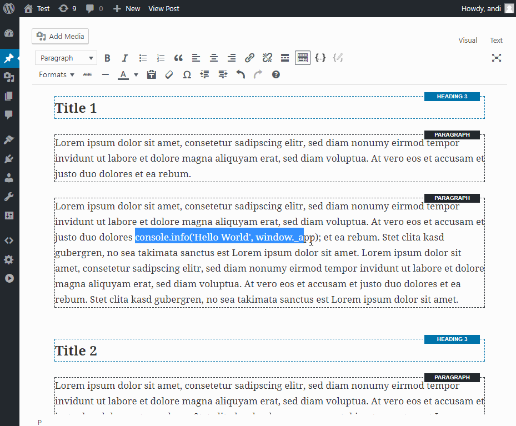Image resolution: width=516 pixels, height=426 pixels.
Task: Redo the last undone edit
Action: (x=258, y=74)
